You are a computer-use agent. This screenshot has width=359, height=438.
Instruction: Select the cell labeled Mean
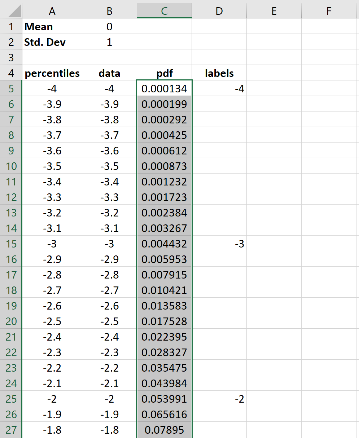(x=52, y=26)
